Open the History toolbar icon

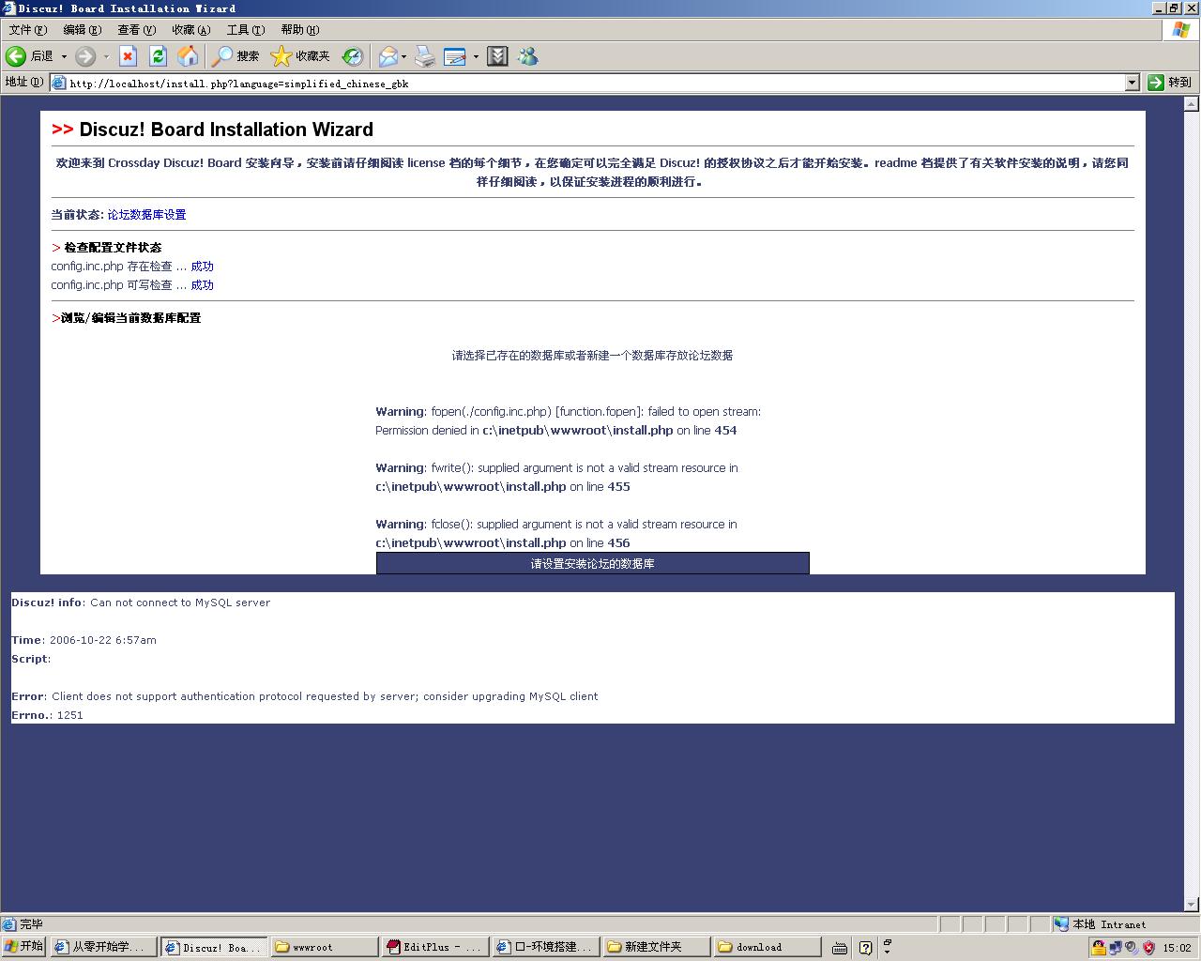353,56
